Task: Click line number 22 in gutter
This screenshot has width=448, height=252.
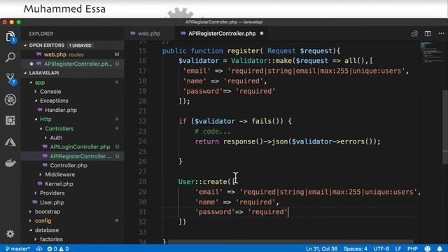Action: 142,121
